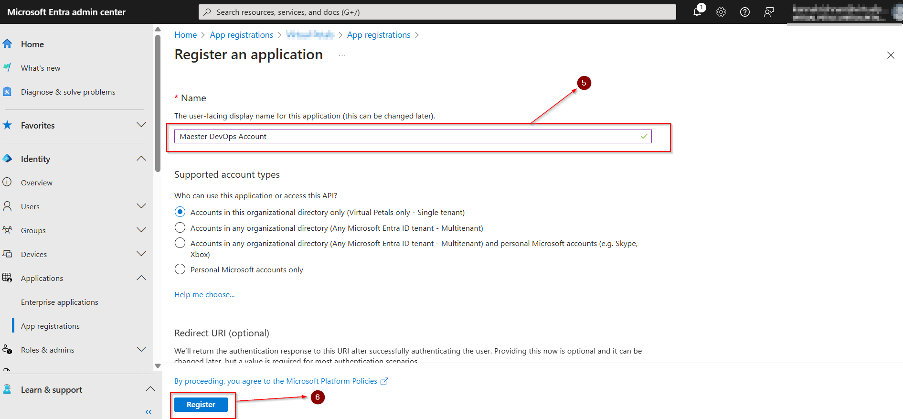
Task: Open the settings gear icon
Action: (x=721, y=12)
